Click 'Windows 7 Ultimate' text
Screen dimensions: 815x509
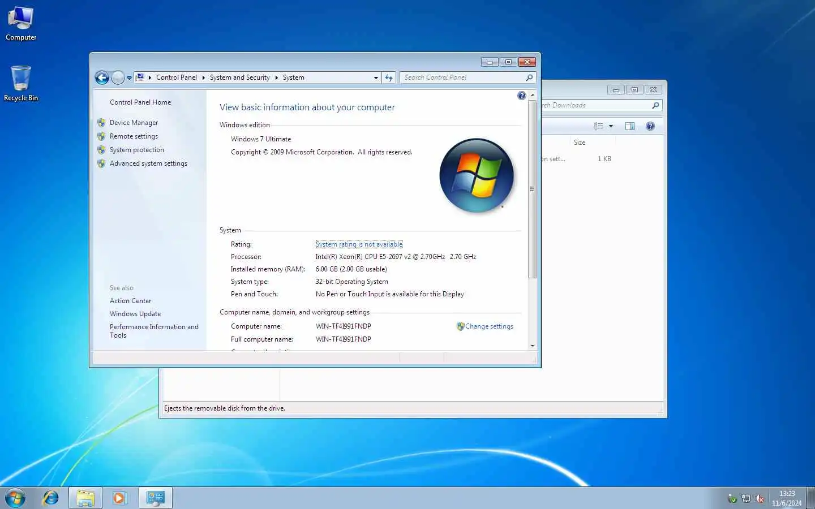pos(261,139)
